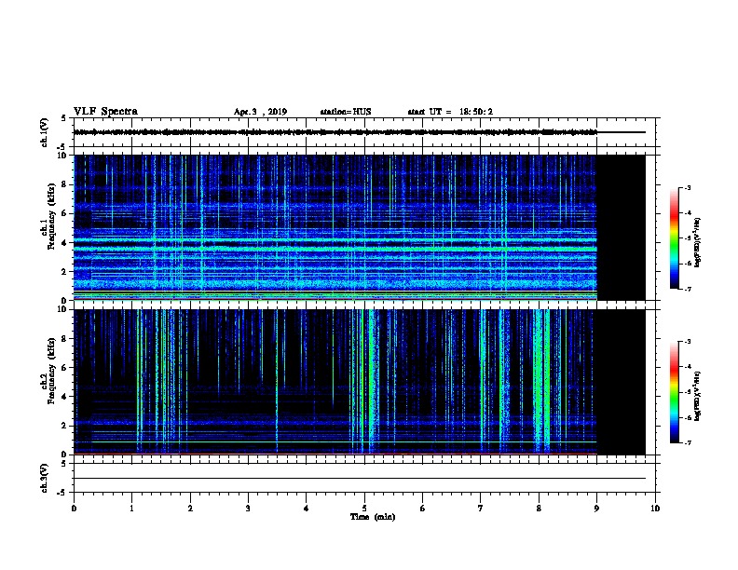Select the date text "Apr. 3 , 2019"
The width and height of the screenshot is (738, 570).
pyautogui.click(x=260, y=112)
